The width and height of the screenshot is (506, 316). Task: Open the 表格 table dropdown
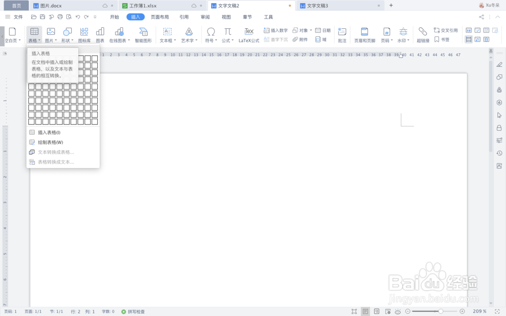pyautogui.click(x=34, y=34)
